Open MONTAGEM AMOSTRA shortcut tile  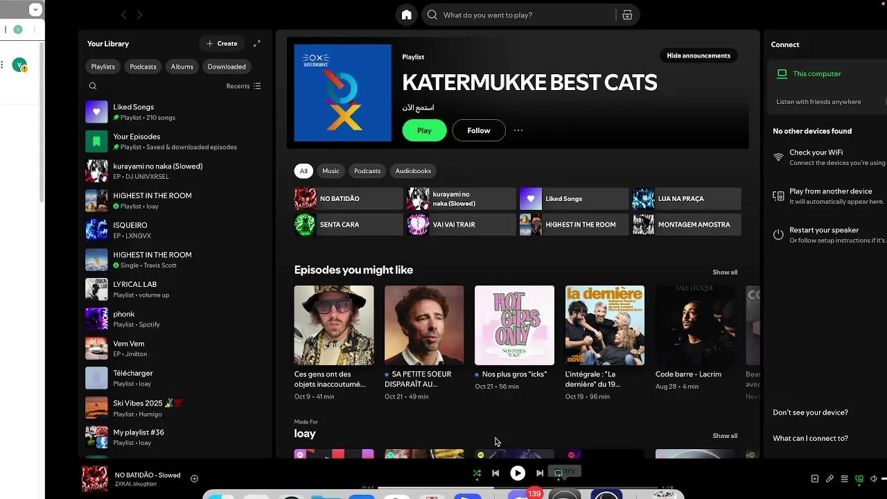tap(687, 225)
